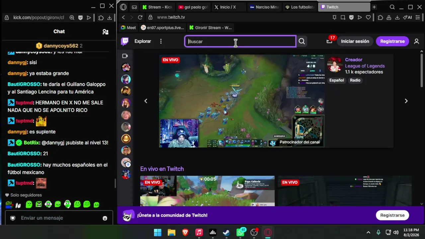Screen dimensions: 425x239
Task: Click the Twitch logo home icon
Action: pos(125,41)
